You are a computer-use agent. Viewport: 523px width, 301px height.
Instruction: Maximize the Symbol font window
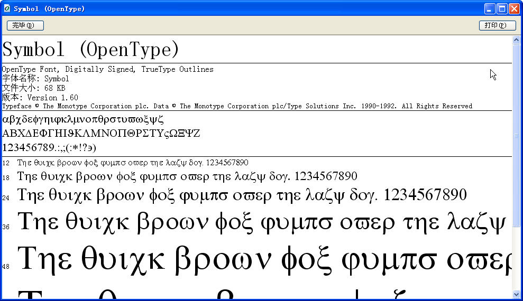pos(502,8)
